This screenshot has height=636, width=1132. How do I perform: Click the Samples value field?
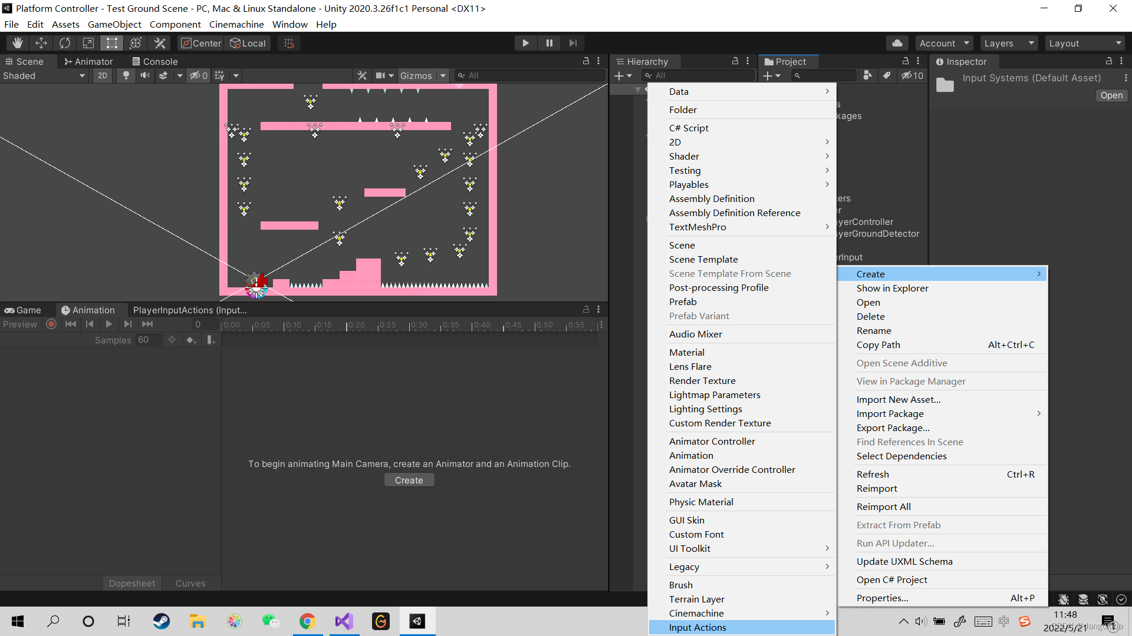(148, 340)
